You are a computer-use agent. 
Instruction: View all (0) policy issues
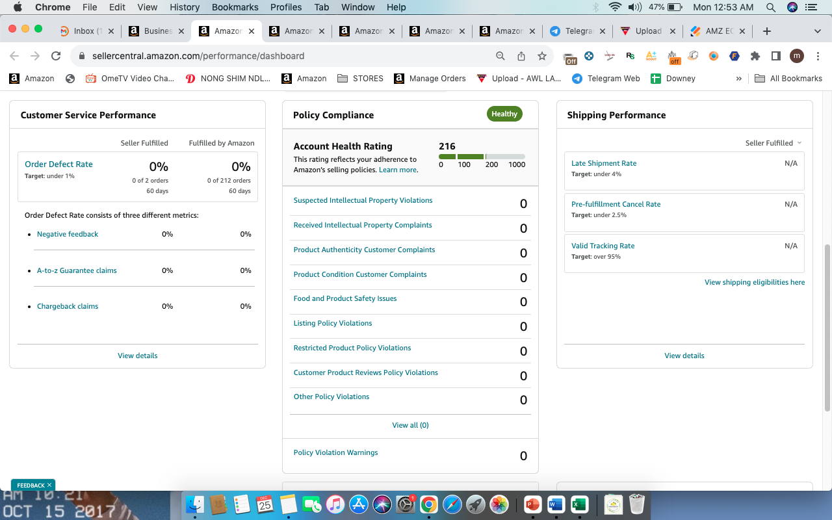tap(410, 425)
